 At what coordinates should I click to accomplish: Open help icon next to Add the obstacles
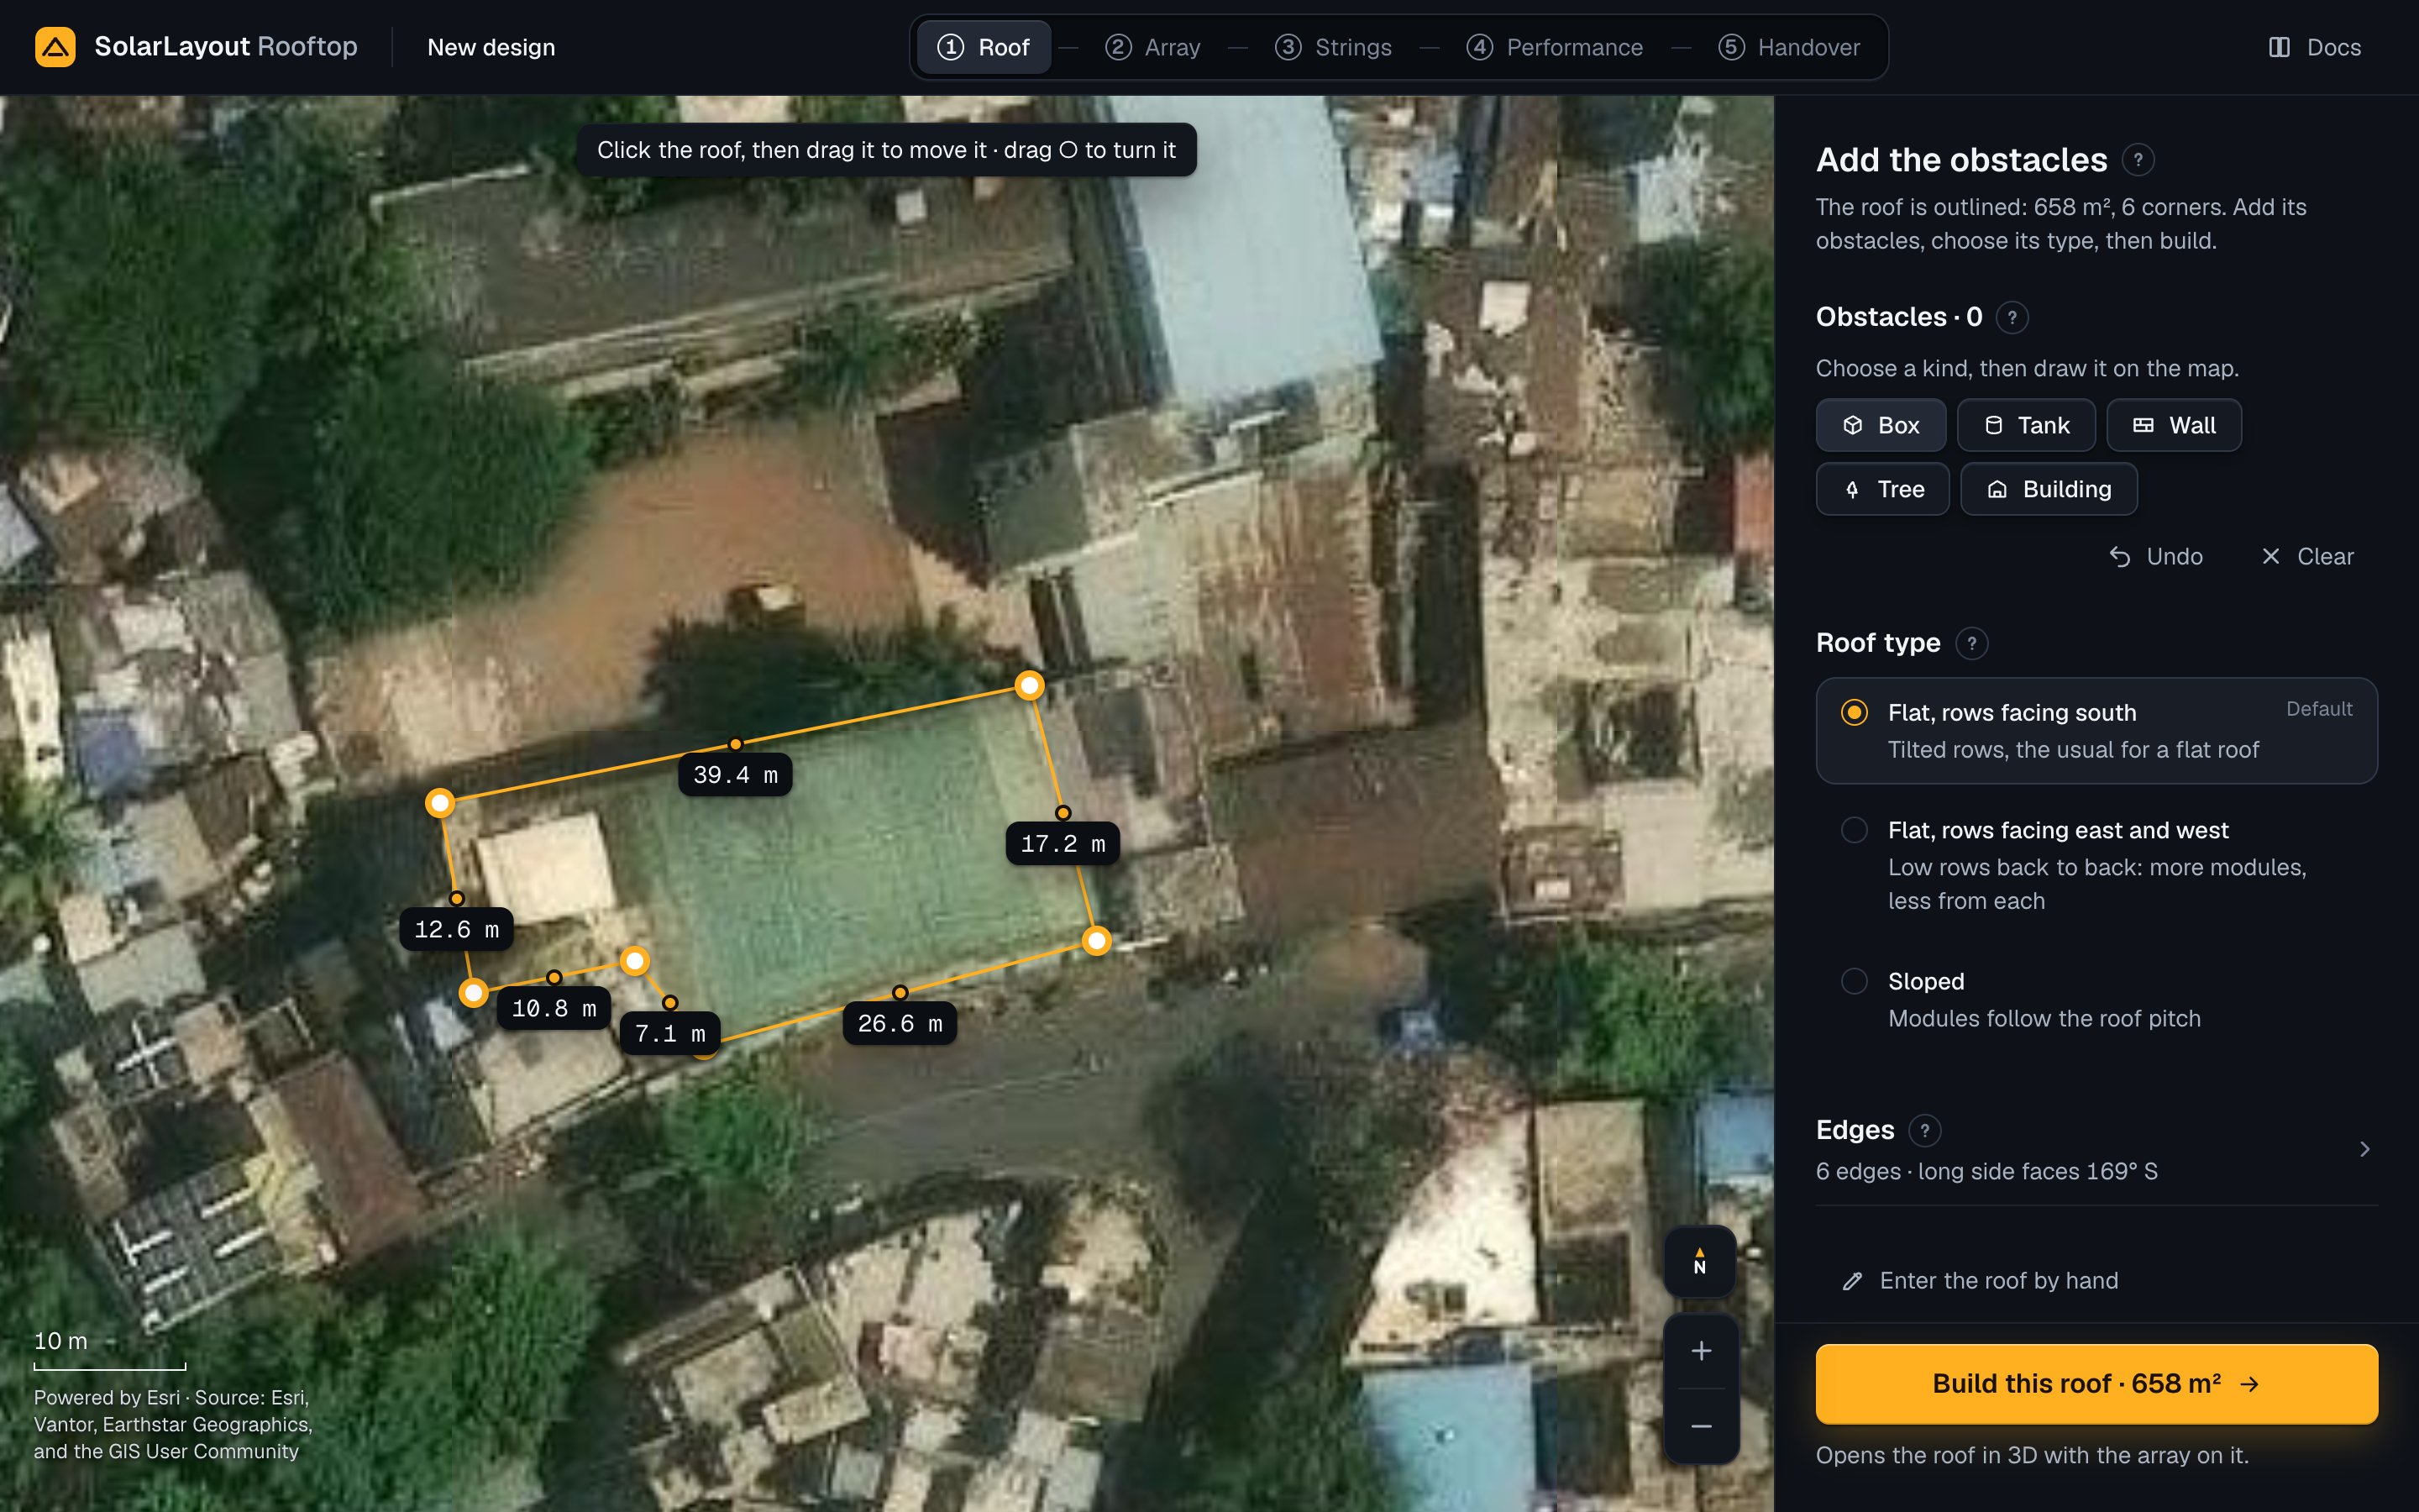tap(2137, 160)
